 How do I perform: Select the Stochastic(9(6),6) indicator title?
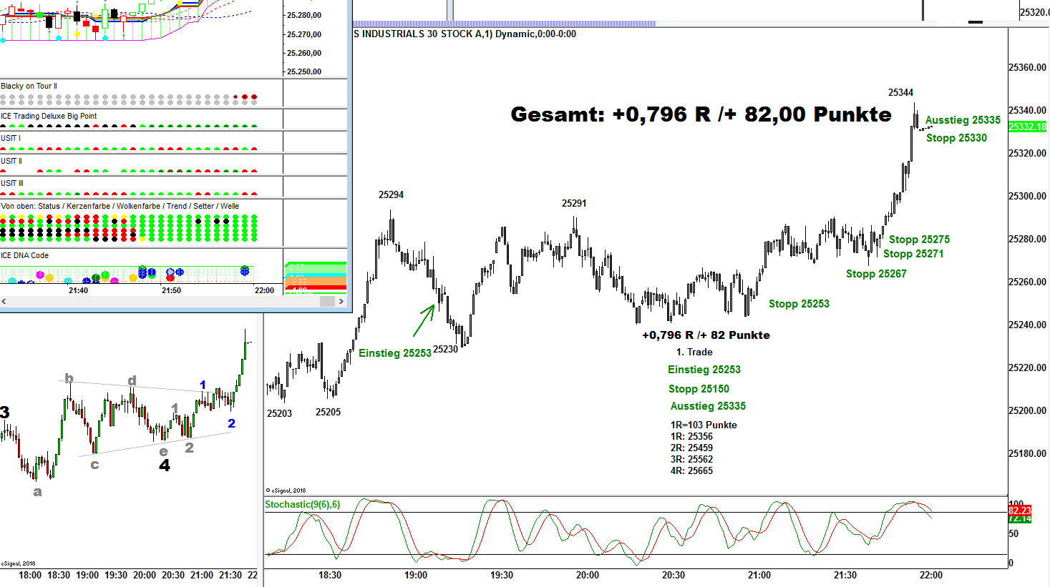[302, 504]
